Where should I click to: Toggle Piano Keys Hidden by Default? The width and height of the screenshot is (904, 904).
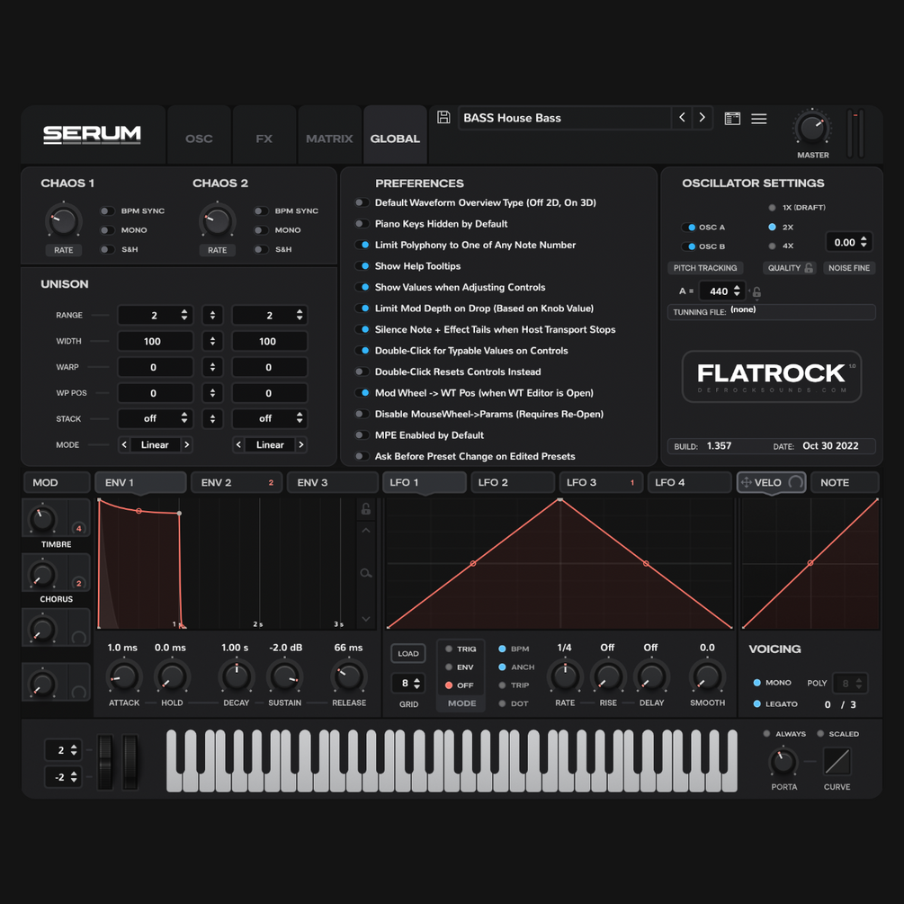362,224
